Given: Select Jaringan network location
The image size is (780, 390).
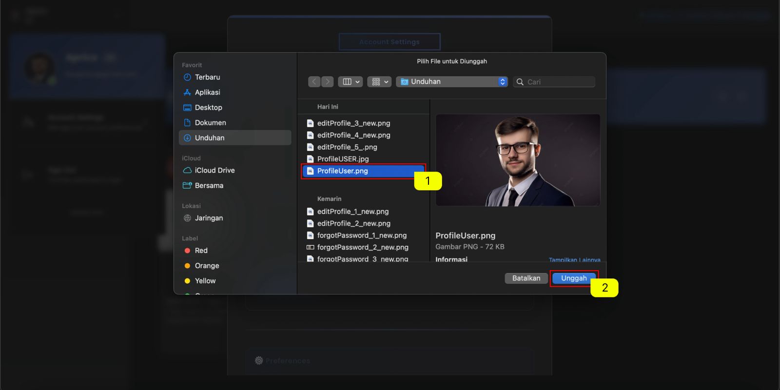Looking at the screenshot, I should click(x=209, y=218).
